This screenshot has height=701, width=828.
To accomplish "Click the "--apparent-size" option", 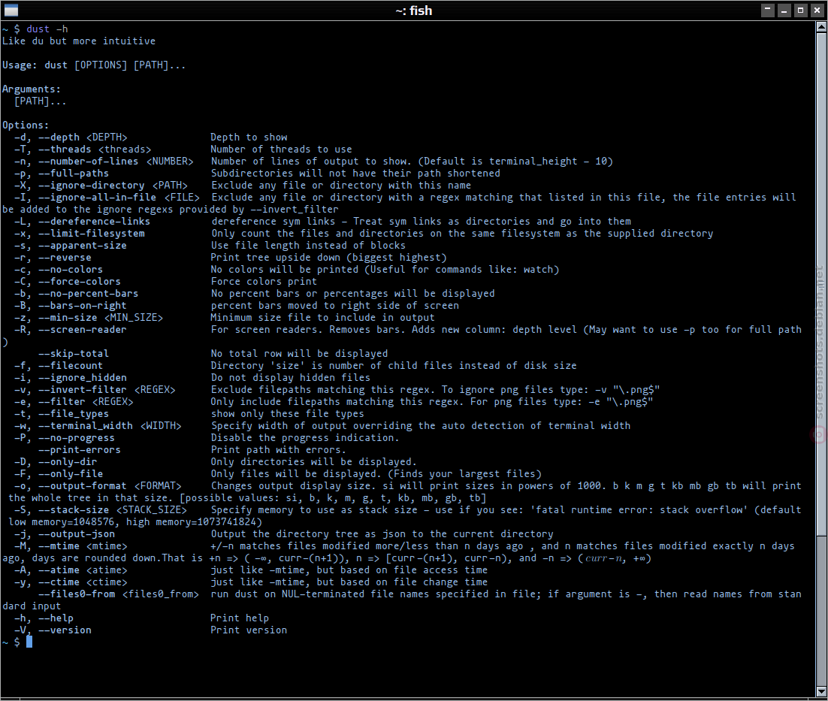I will 83,246.
